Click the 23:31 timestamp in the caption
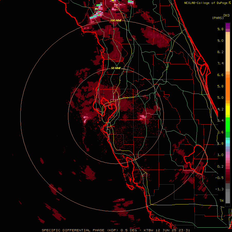The image size is (232, 232). 185,230
